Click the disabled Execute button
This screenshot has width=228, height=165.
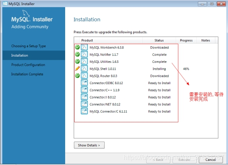(184, 160)
